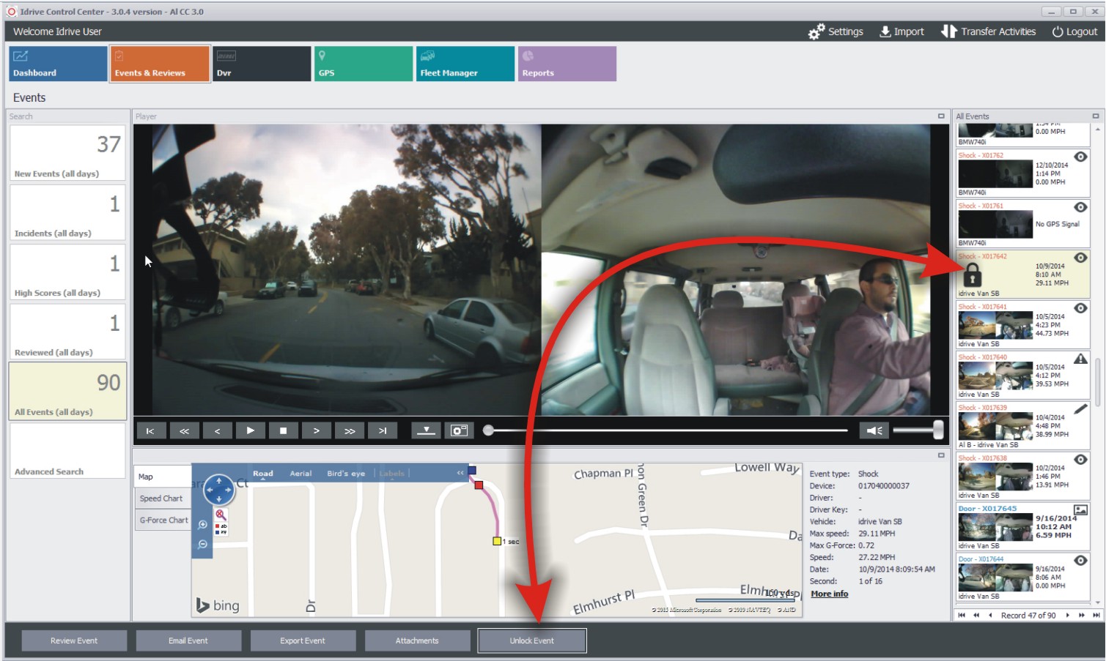The height and width of the screenshot is (661, 1106).
Task: Click the video seek slider handle
Action: click(488, 430)
